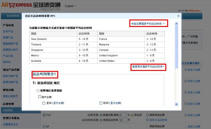This screenshot has width=211, height=129.
Task: Click 显示全部 link beside 亚洲
Action: coord(59,103)
